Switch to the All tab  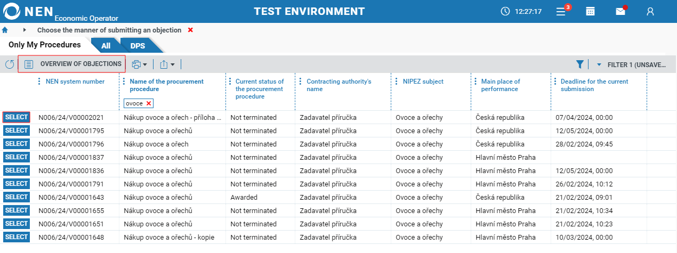(x=106, y=46)
